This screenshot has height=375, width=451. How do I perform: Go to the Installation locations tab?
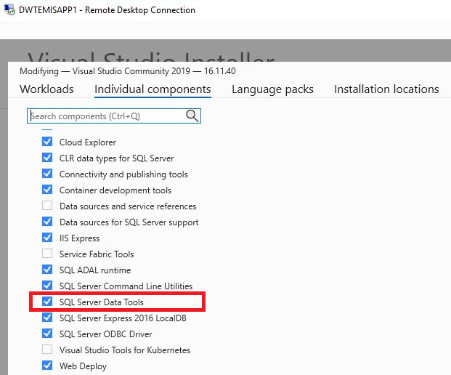(386, 89)
